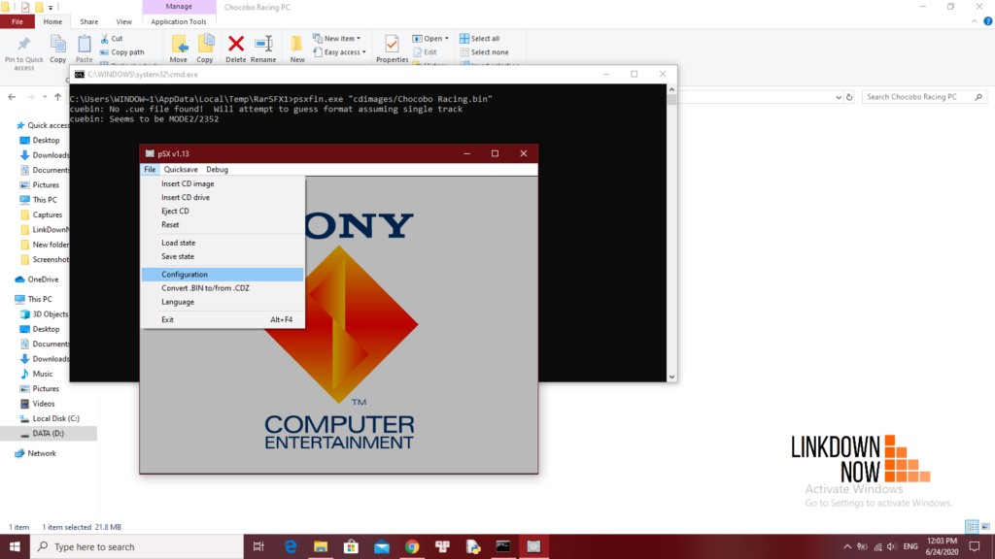Open the pSX Debug menu
This screenshot has height=559, width=995.
click(x=217, y=169)
